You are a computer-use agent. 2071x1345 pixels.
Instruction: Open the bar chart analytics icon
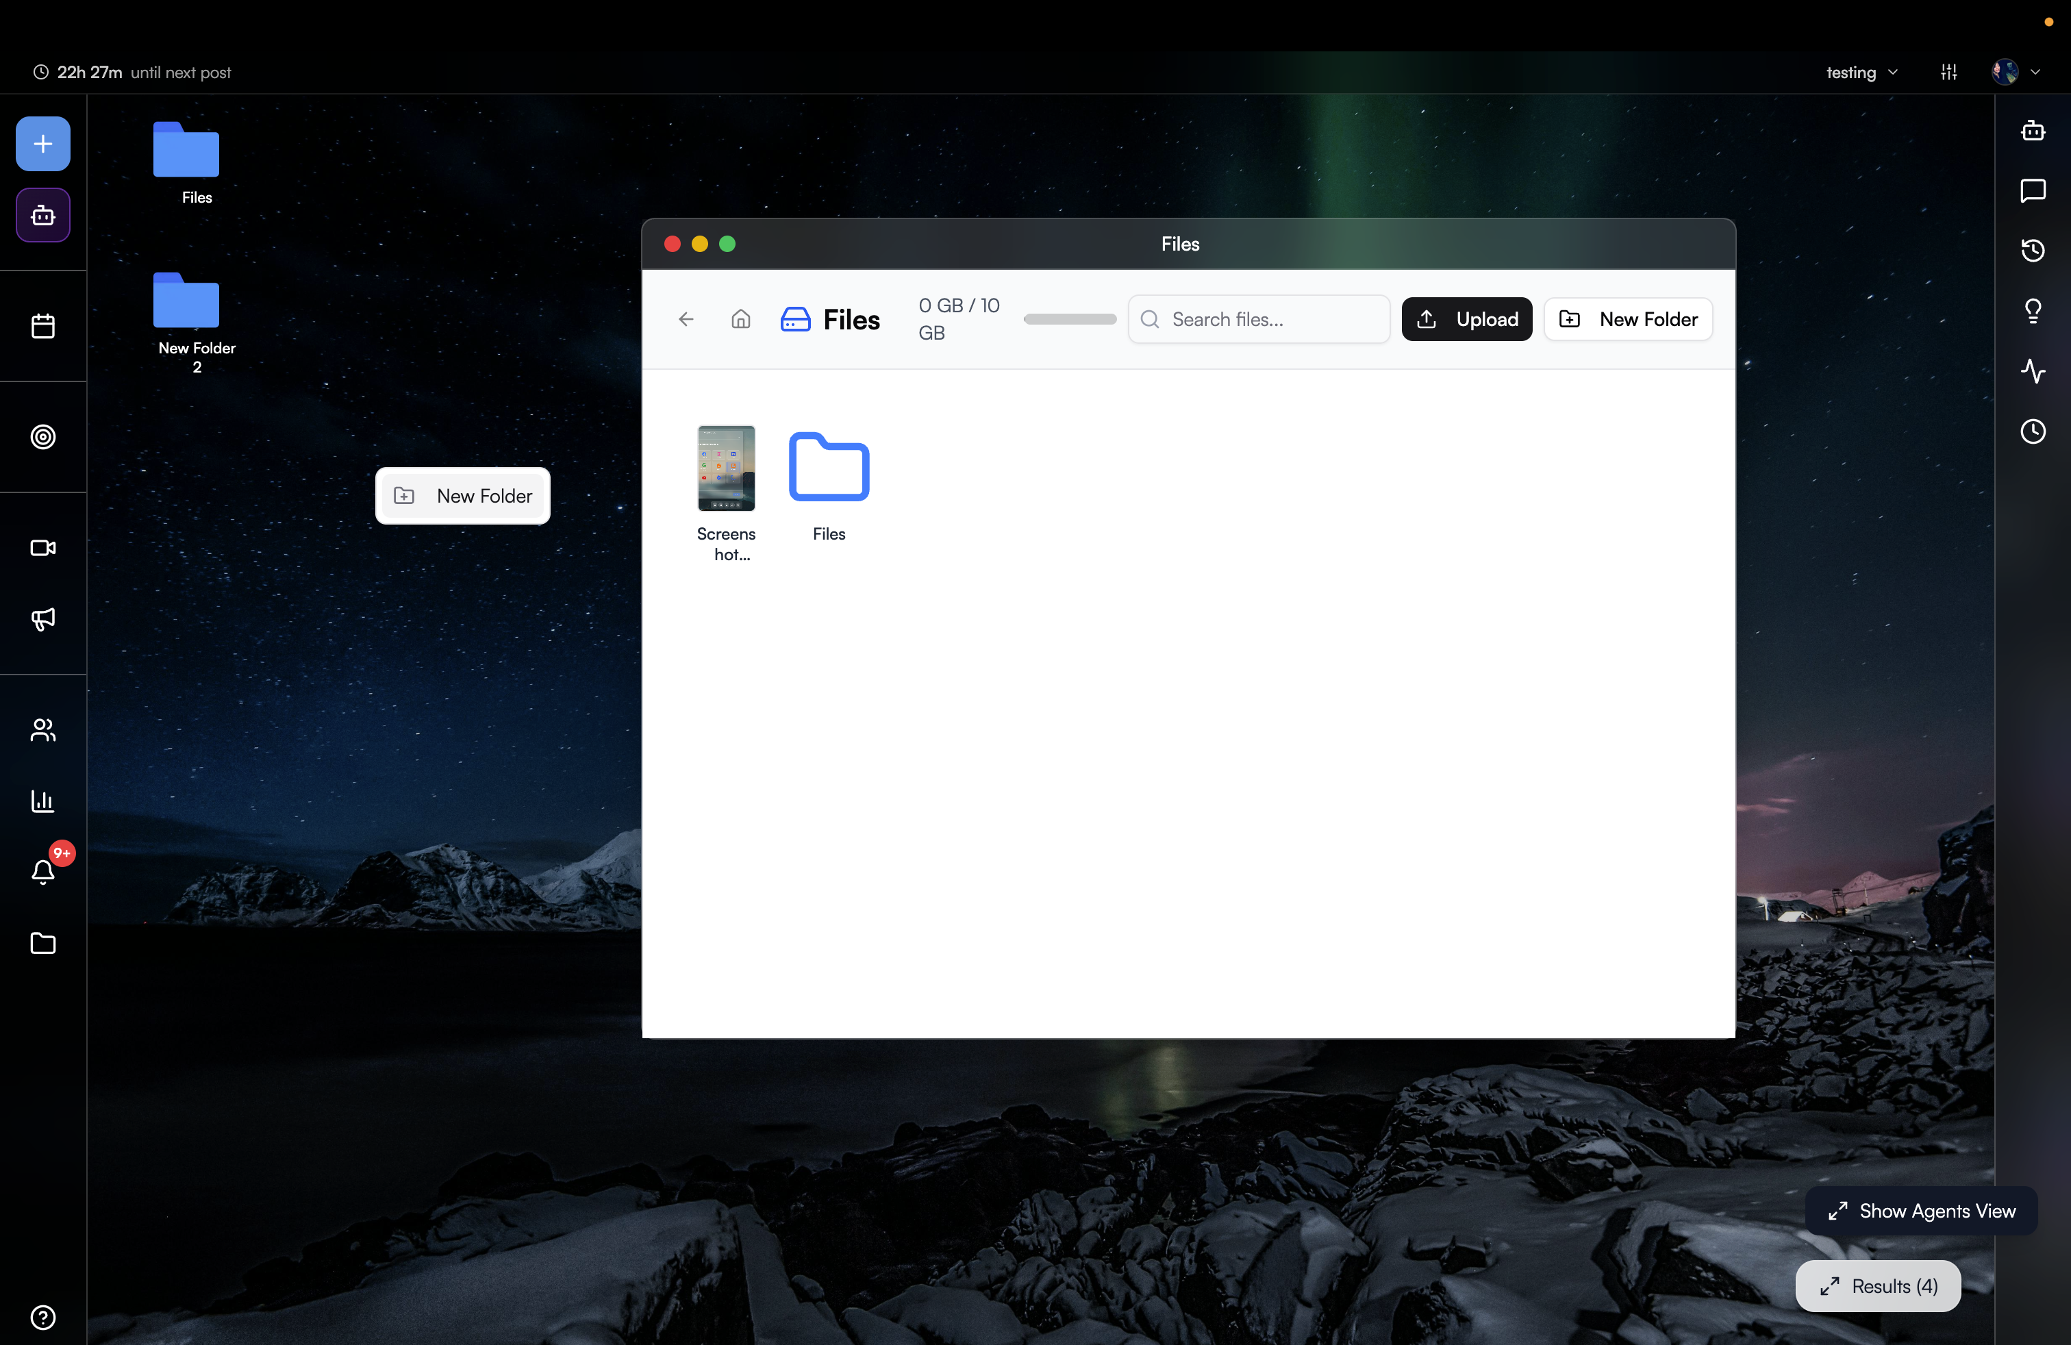(42, 801)
